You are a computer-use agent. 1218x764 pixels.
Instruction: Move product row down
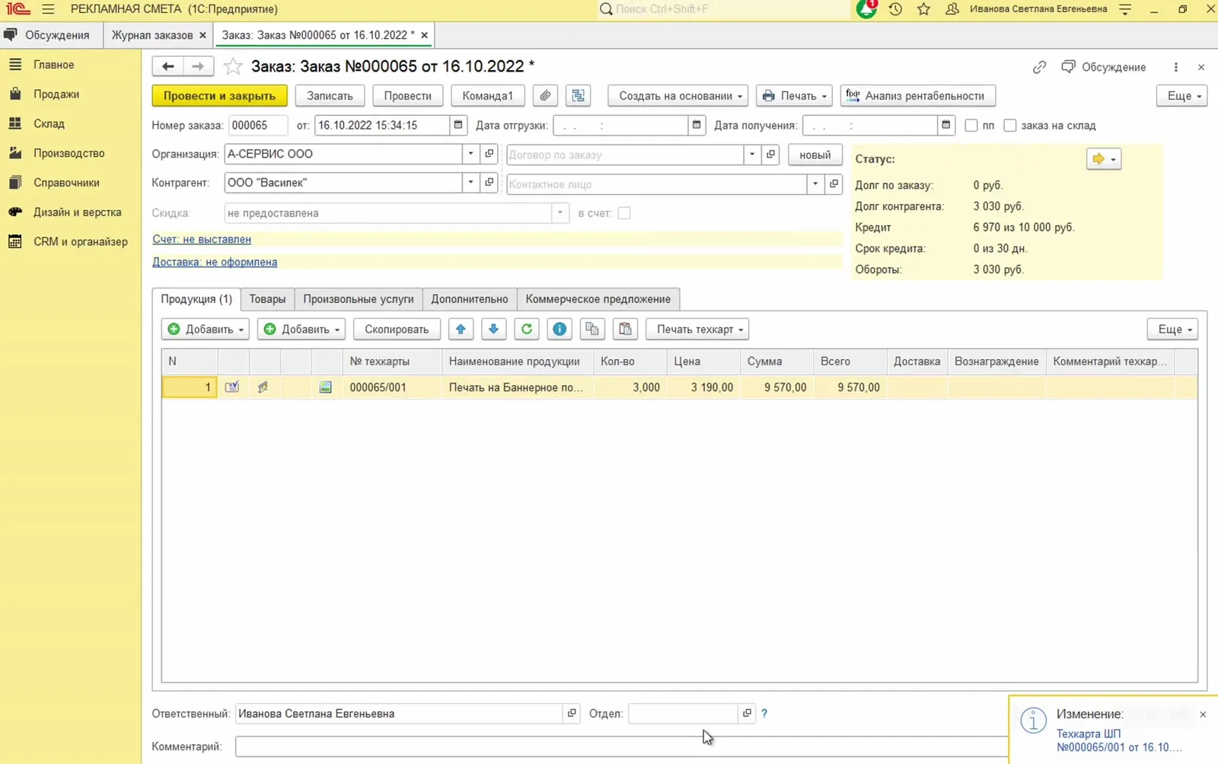click(493, 329)
